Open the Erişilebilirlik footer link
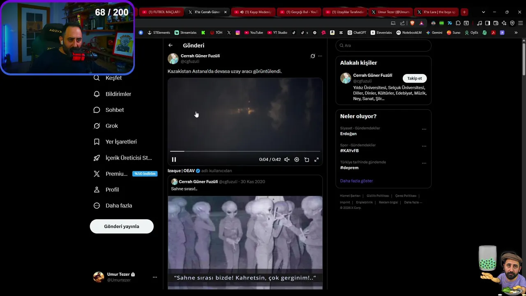The width and height of the screenshot is (526, 296). (365, 202)
